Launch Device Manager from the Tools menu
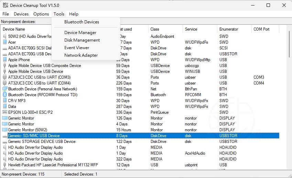 (x=80, y=33)
